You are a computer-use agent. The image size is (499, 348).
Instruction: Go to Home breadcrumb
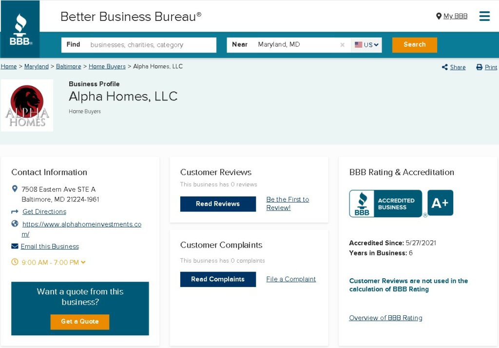[9, 66]
